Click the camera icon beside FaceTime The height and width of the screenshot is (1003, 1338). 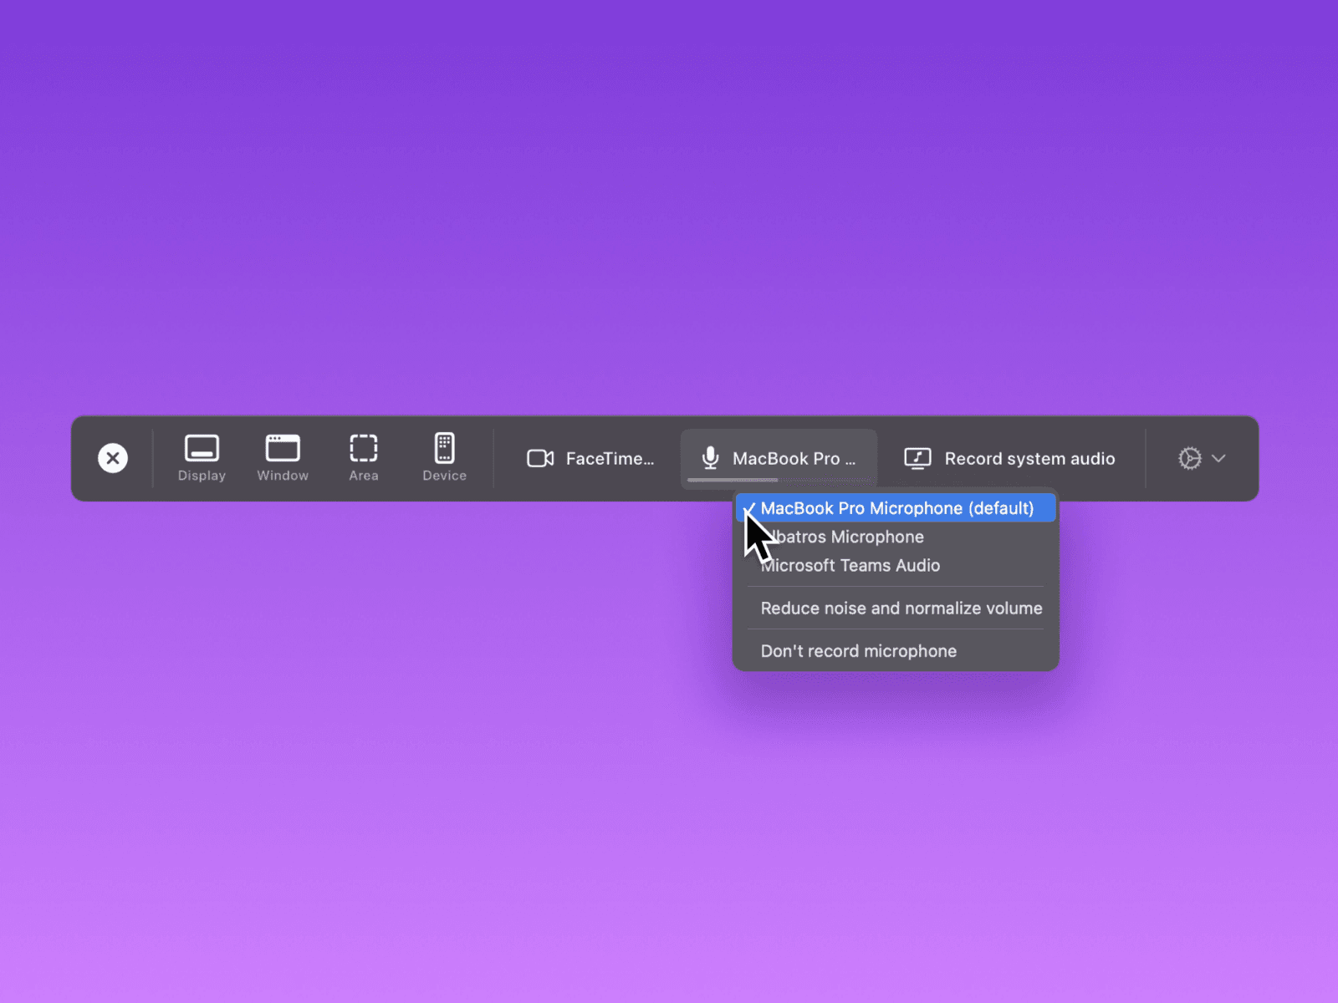coord(540,459)
